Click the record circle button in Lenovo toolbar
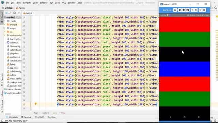218x123 pixels. tap(180, 10)
